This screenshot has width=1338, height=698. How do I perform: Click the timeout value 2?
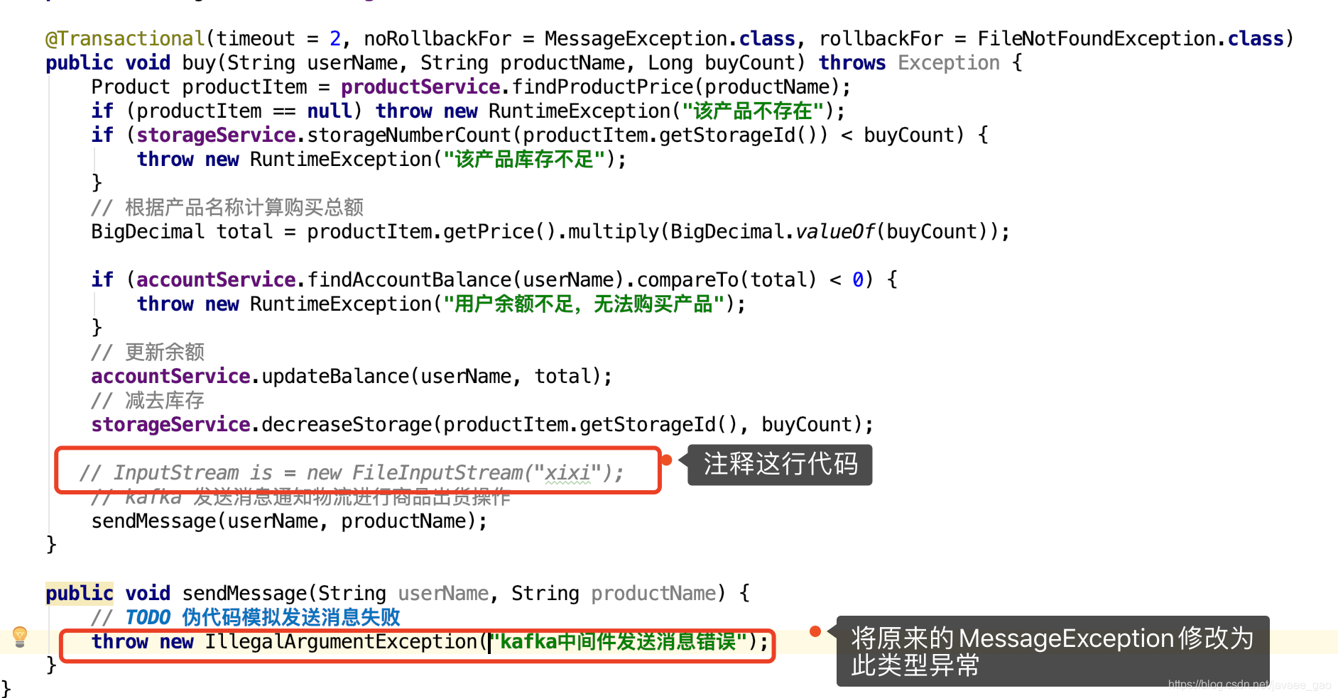click(335, 38)
